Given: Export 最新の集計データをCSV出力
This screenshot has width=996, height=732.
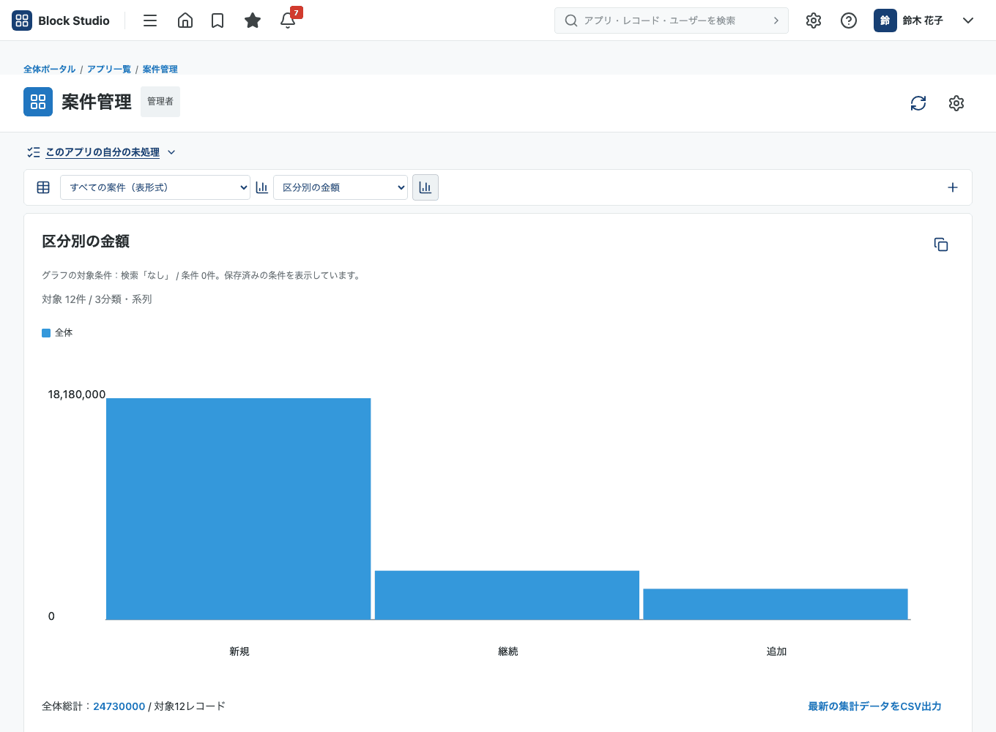Looking at the screenshot, I should tap(874, 706).
